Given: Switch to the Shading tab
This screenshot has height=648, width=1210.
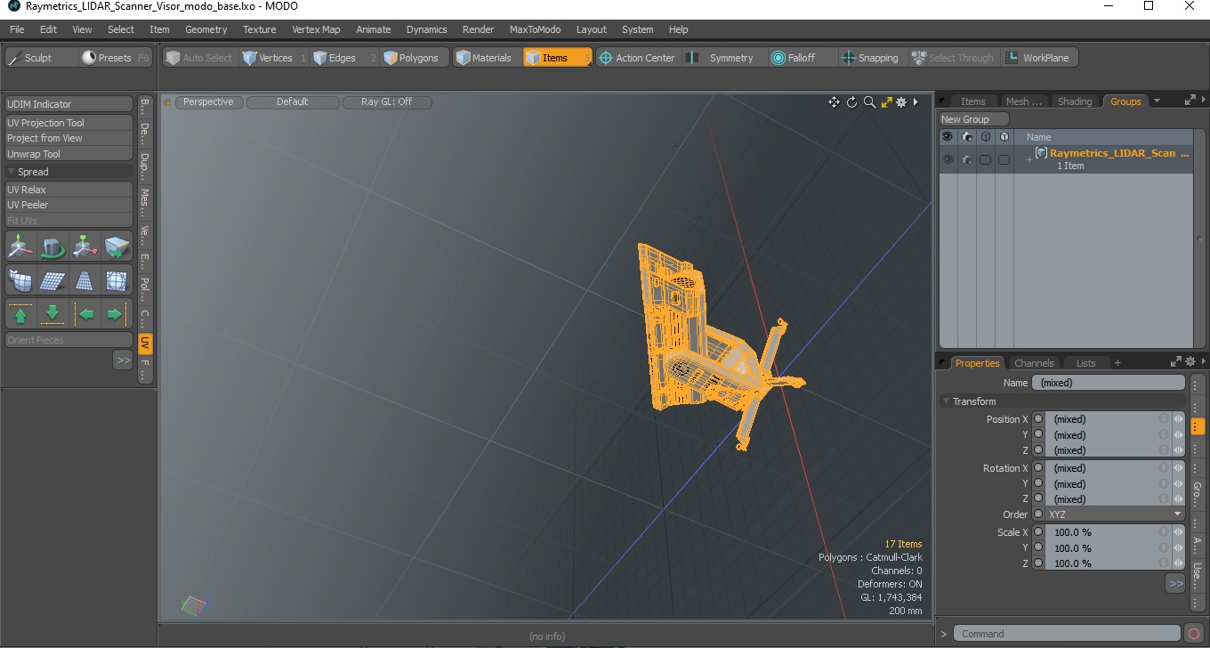Looking at the screenshot, I should click(x=1074, y=101).
